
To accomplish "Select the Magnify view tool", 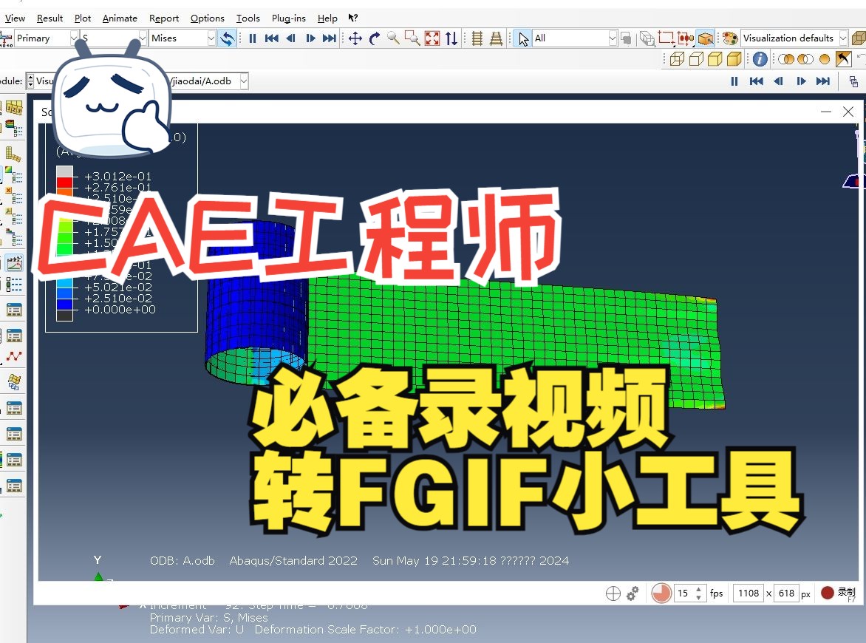I will coord(393,38).
